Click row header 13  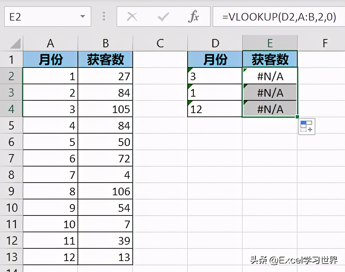(11, 257)
